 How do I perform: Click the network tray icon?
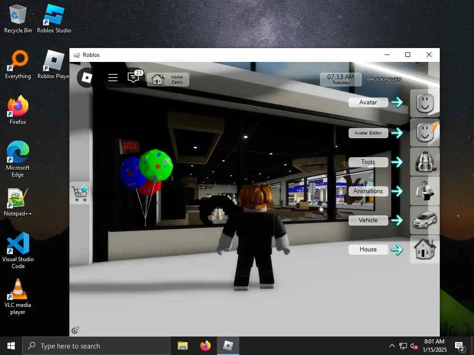(403, 346)
